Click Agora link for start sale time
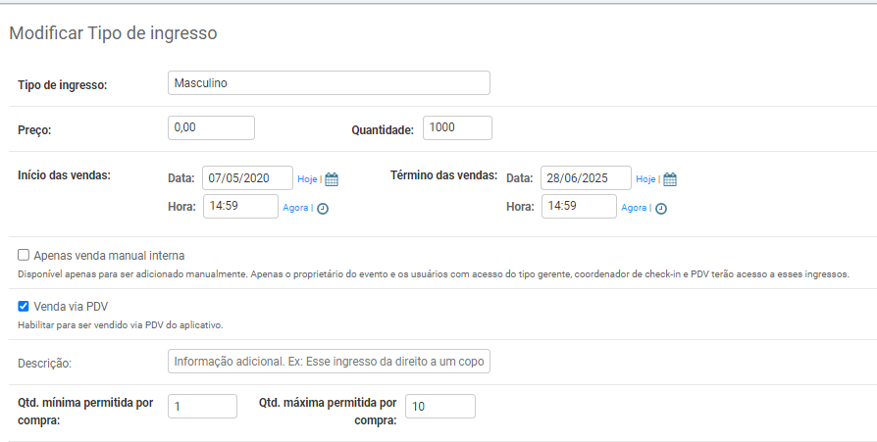 tap(295, 208)
